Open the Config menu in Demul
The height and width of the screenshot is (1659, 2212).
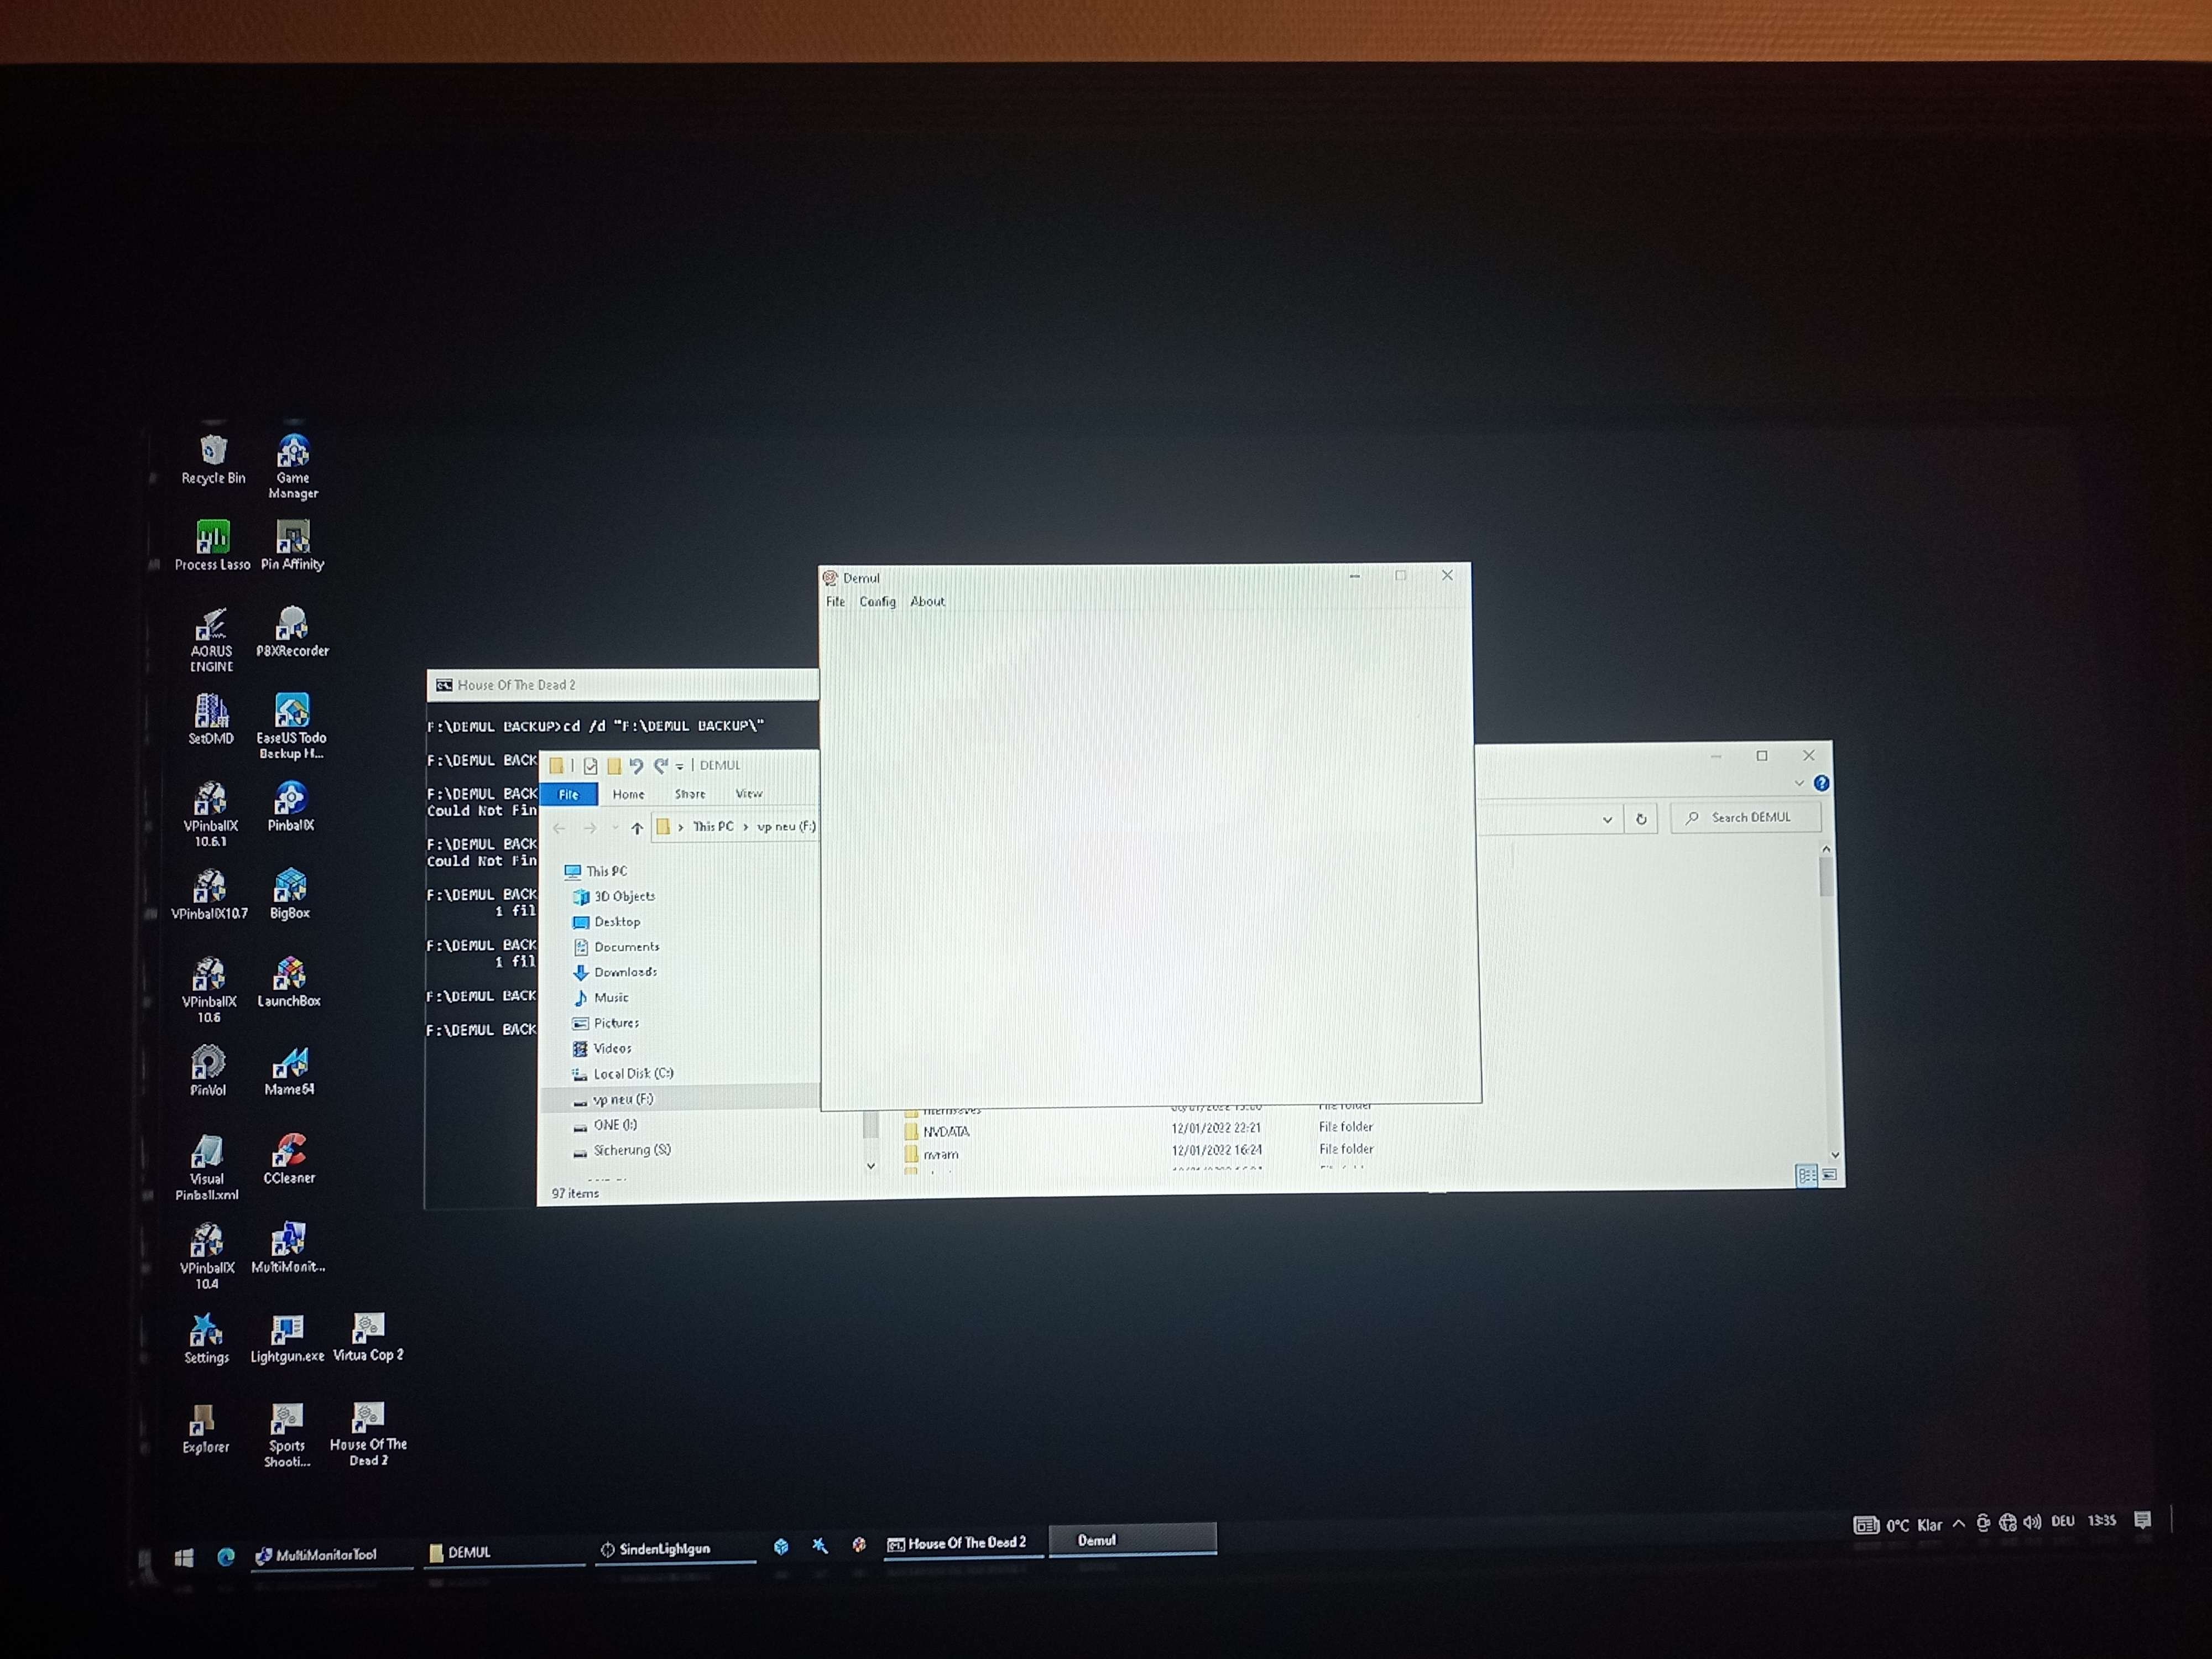click(878, 602)
